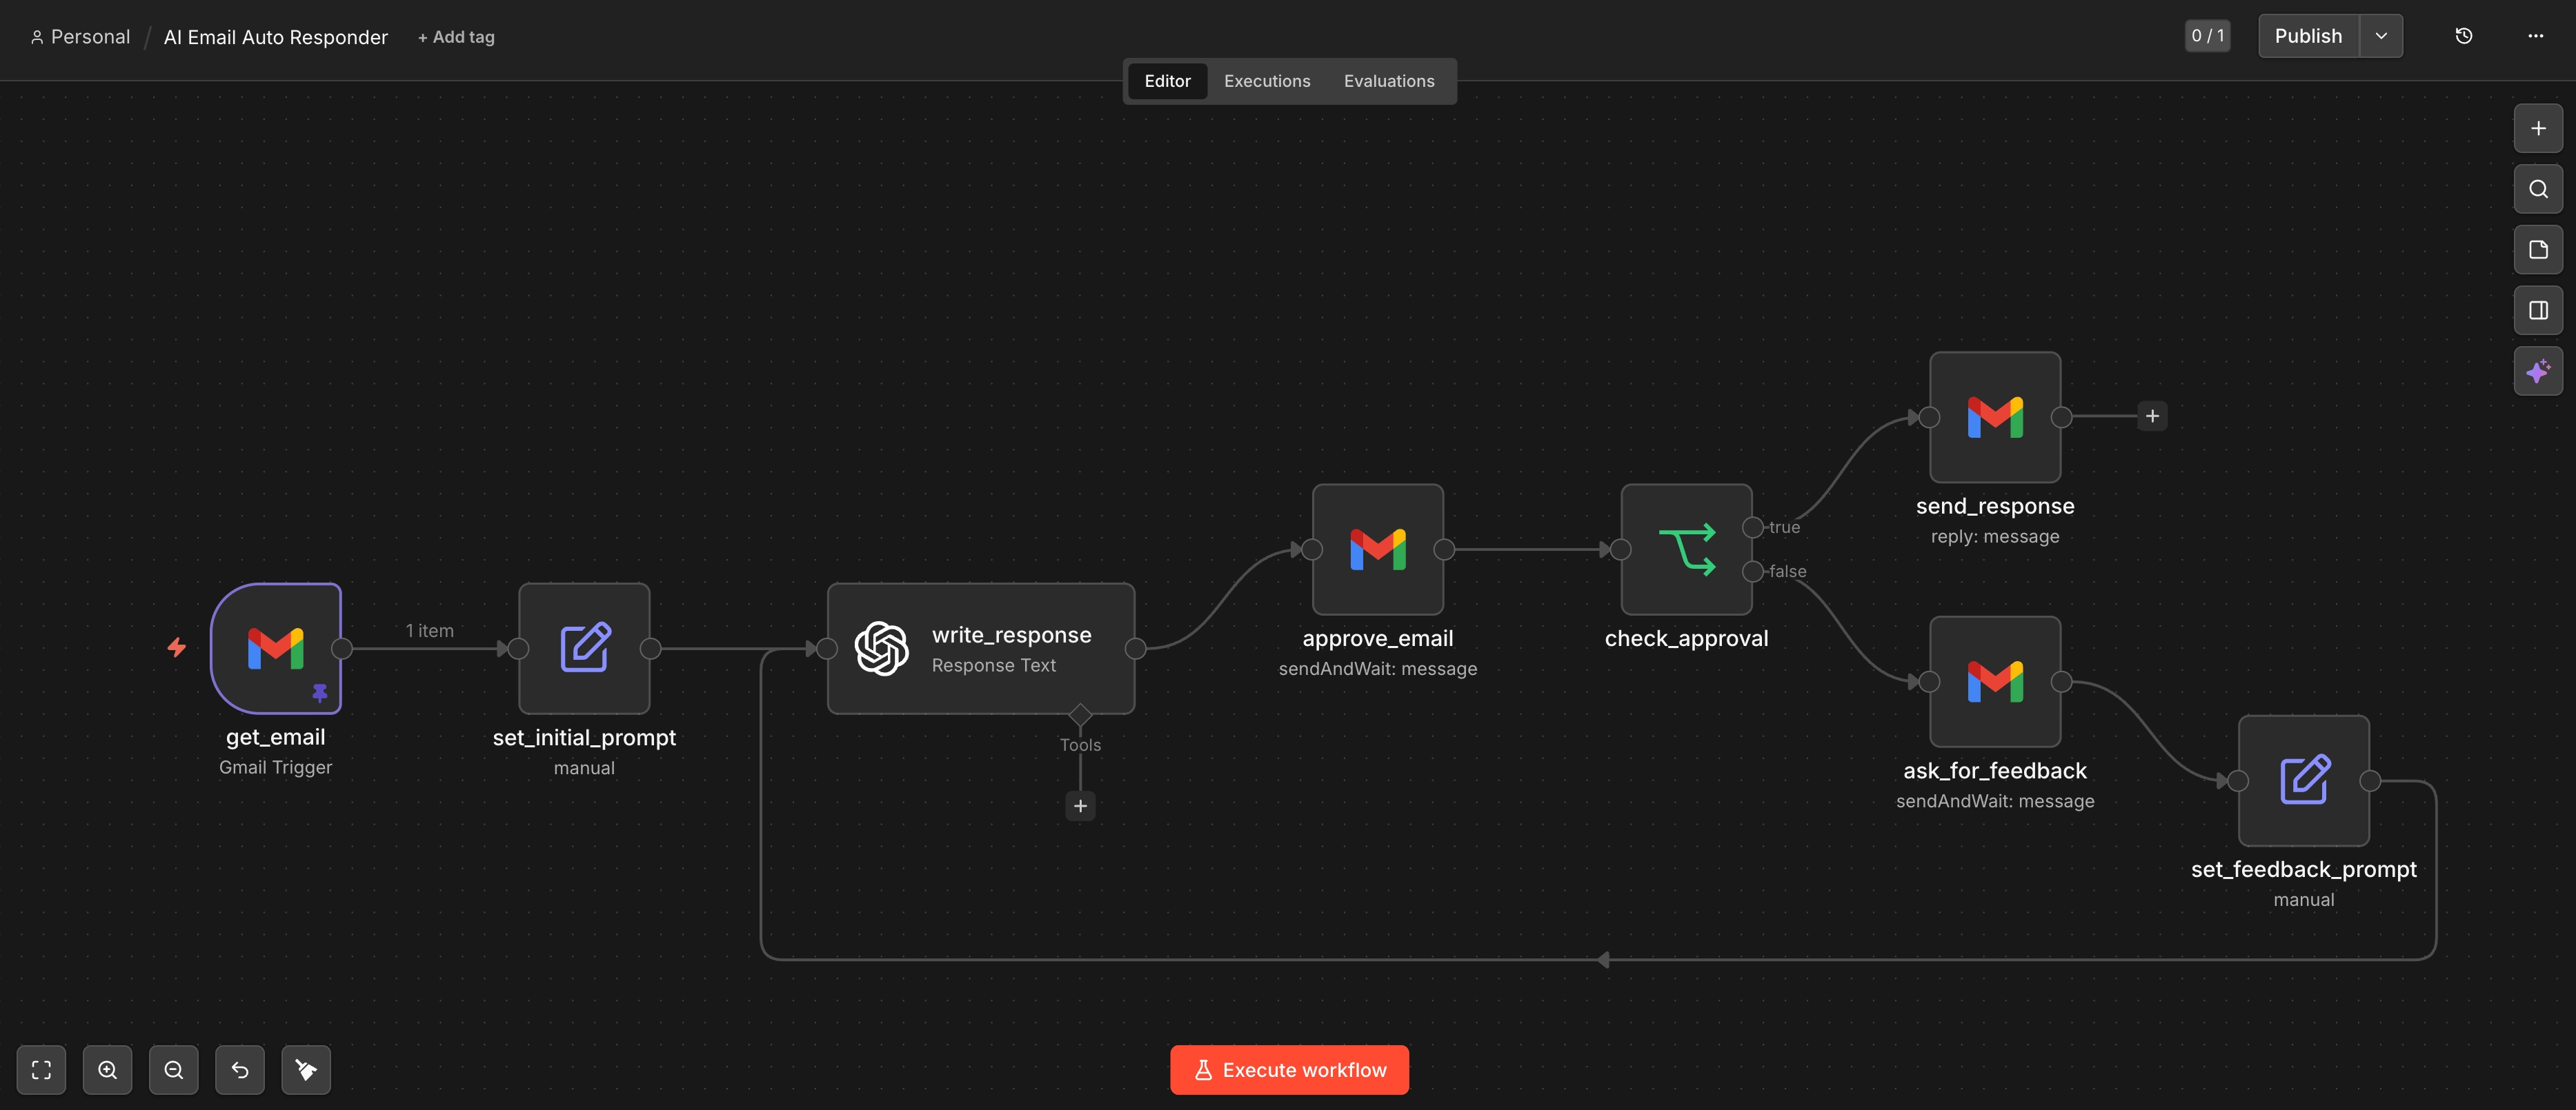
Task: Open the canvas search magnifier button
Action: (x=2538, y=189)
